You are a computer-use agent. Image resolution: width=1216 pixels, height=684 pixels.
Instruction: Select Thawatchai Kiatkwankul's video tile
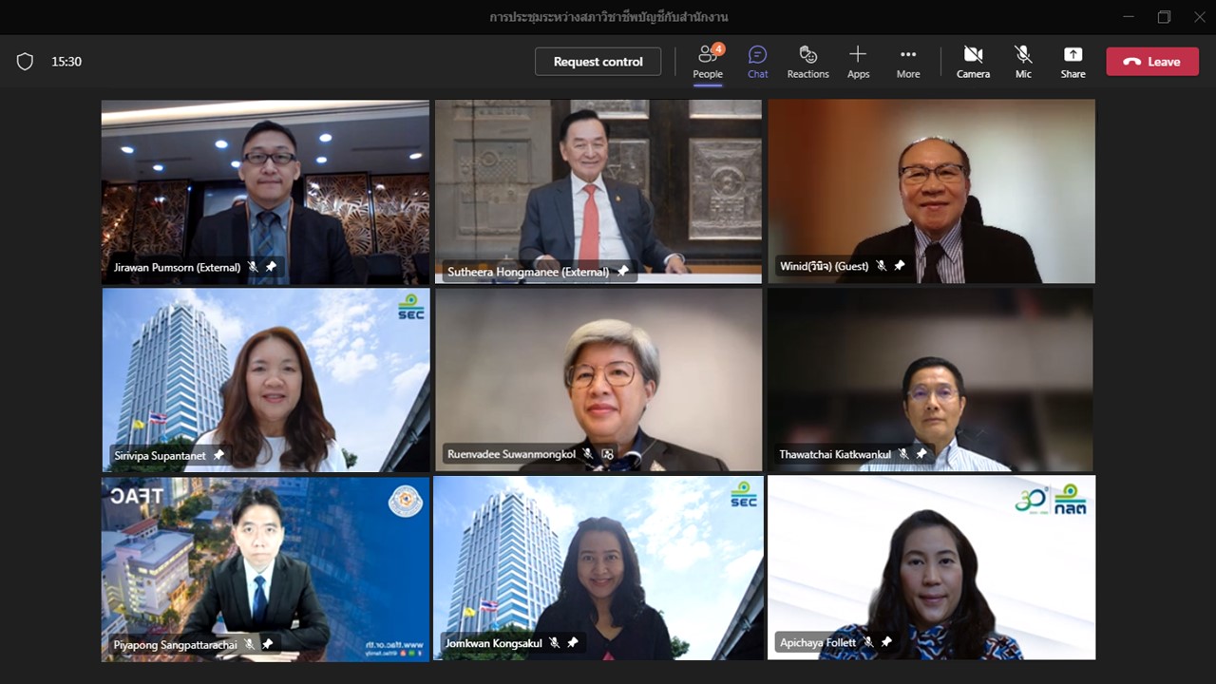click(x=931, y=370)
